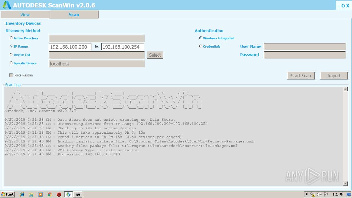Click log line Found 1 devices
The image size is (352, 198).
93,137
